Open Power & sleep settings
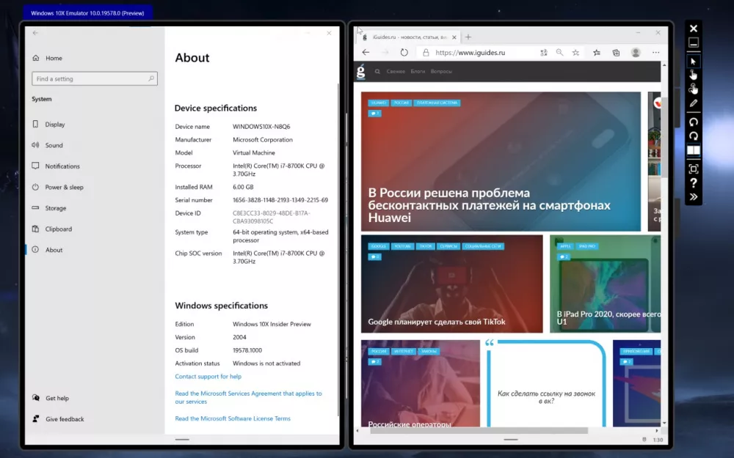This screenshot has width=734, height=458. 64,188
